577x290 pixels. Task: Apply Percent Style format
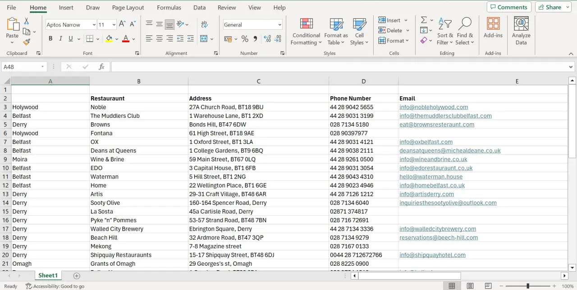coord(245,39)
